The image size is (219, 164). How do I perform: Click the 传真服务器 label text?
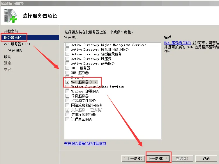80,96
